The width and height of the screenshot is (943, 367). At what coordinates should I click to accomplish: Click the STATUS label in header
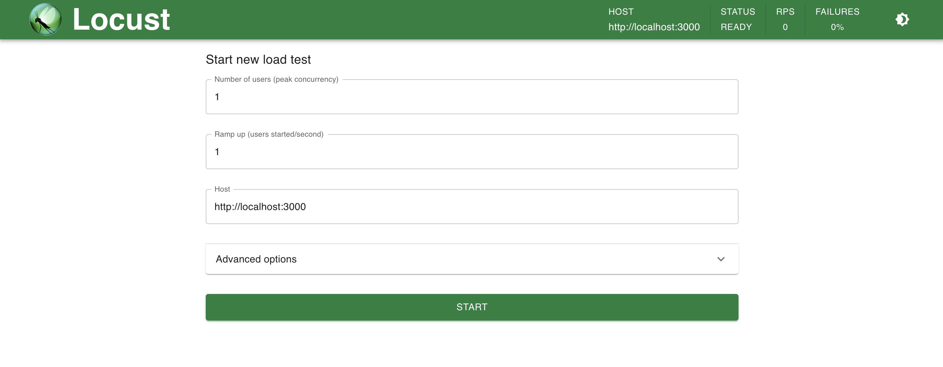[x=738, y=12]
